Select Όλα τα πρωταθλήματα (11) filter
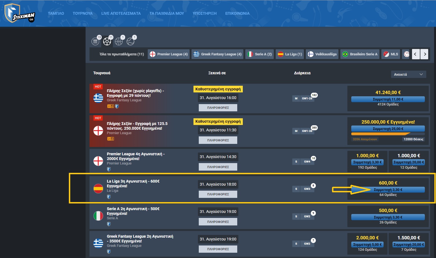This screenshot has height=258, width=436. tap(122, 54)
